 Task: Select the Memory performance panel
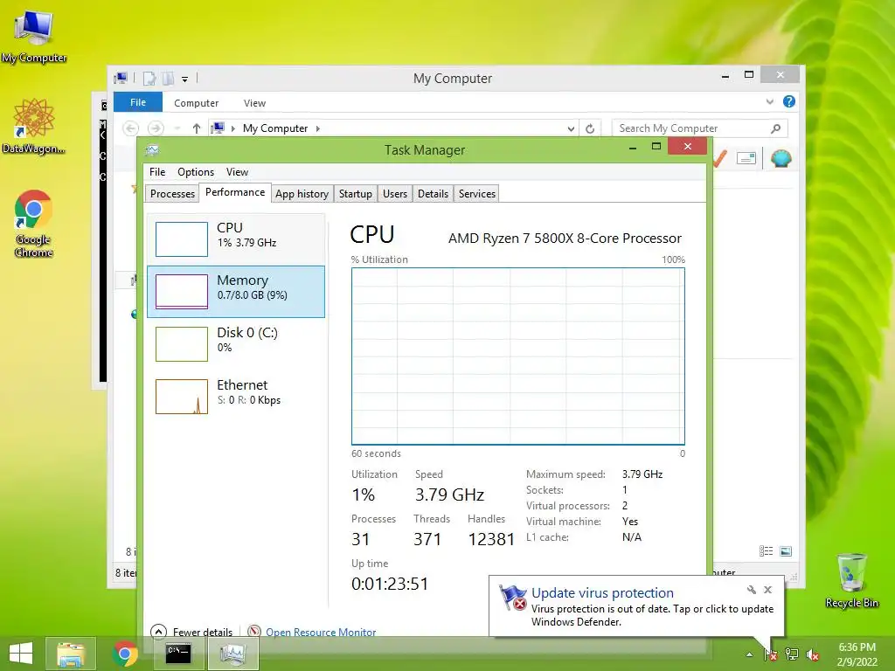[236, 291]
